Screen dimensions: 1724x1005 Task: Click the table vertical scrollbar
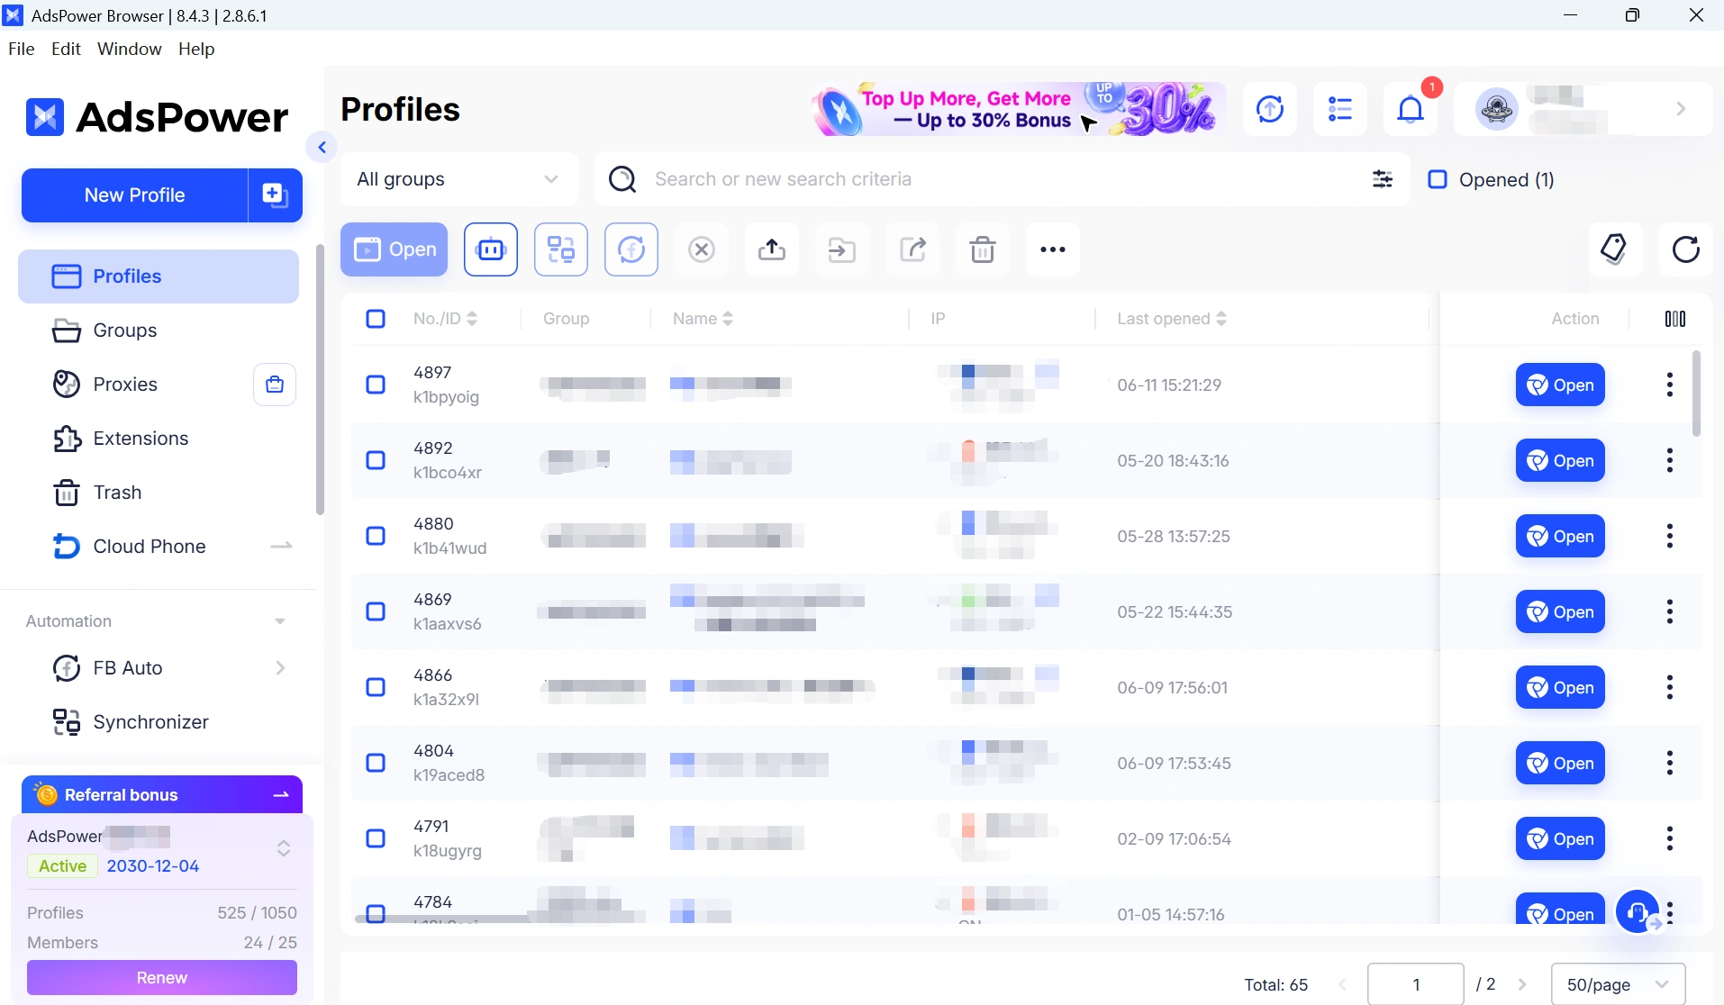(1697, 394)
